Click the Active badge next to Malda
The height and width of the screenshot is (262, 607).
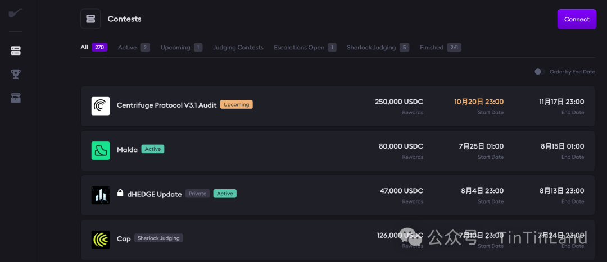(153, 149)
